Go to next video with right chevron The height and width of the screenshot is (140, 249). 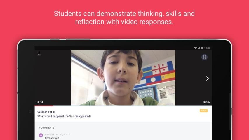(x=207, y=78)
